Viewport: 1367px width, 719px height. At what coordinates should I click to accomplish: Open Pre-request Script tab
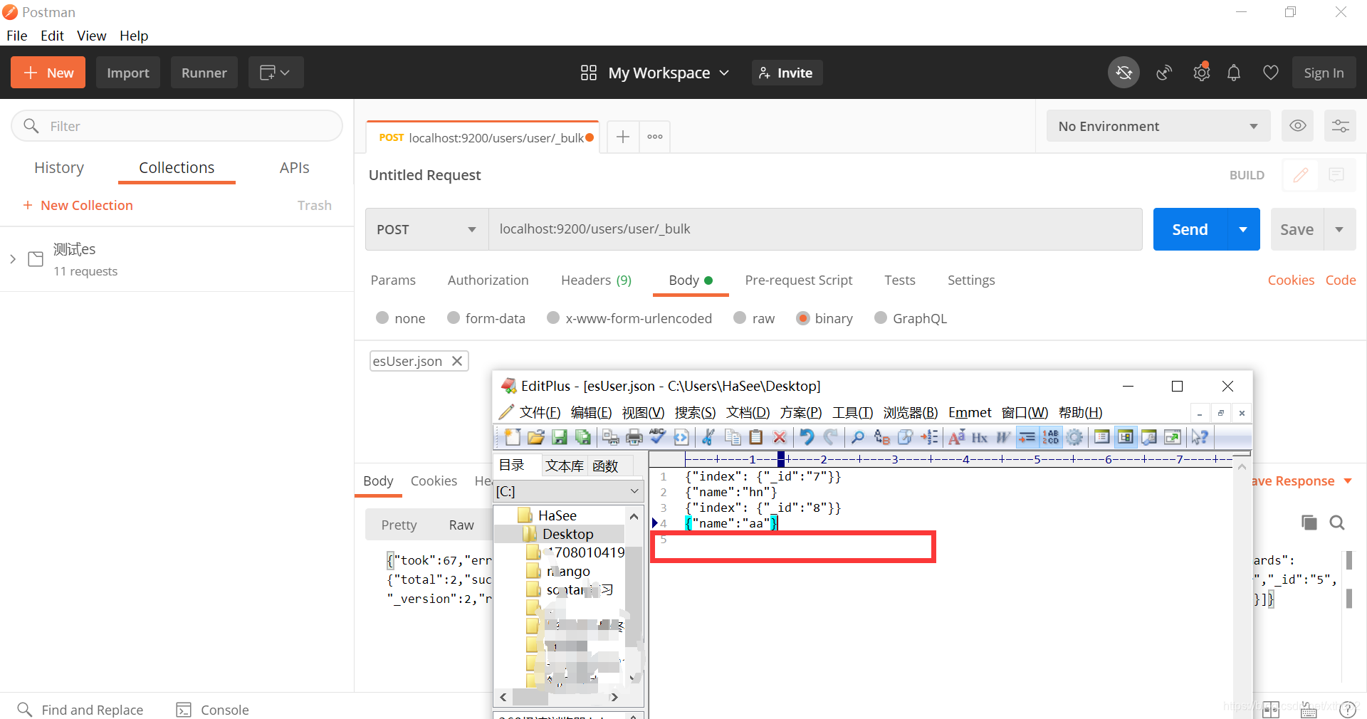coord(798,280)
